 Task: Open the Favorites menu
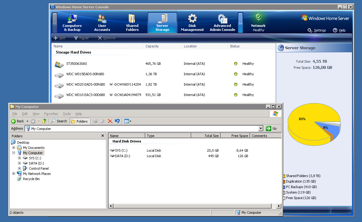[51, 114]
